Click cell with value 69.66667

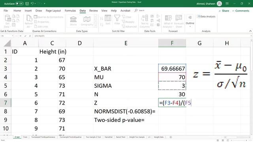coord(172,69)
